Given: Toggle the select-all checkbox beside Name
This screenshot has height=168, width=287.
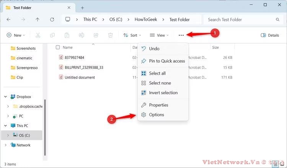Looking at the screenshot, I should click(x=58, y=47).
